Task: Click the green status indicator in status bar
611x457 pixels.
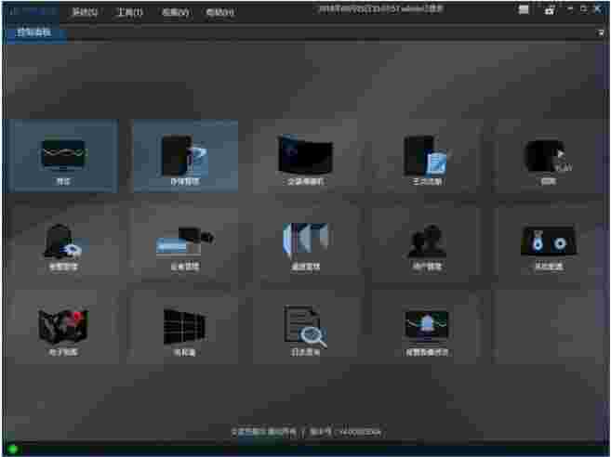Action: point(12,450)
